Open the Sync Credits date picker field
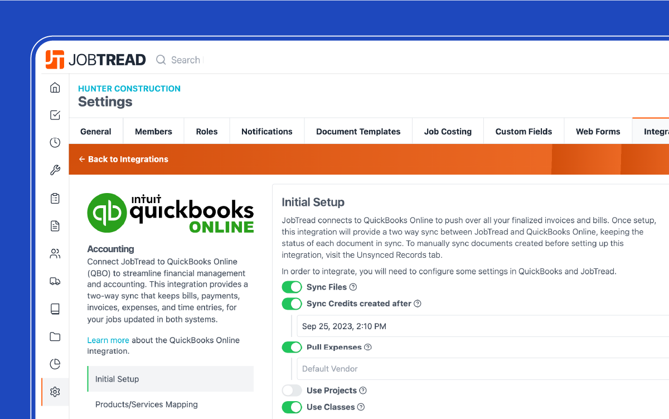The image size is (669, 419). coord(390,326)
